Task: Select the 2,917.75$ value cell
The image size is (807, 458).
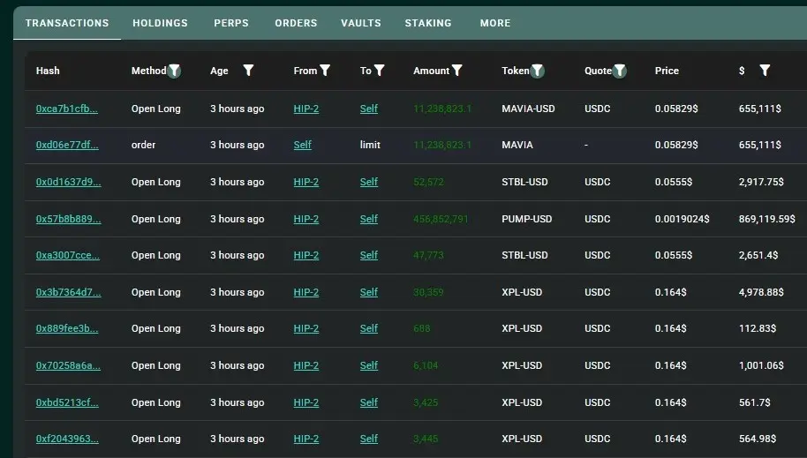Action: 761,182
